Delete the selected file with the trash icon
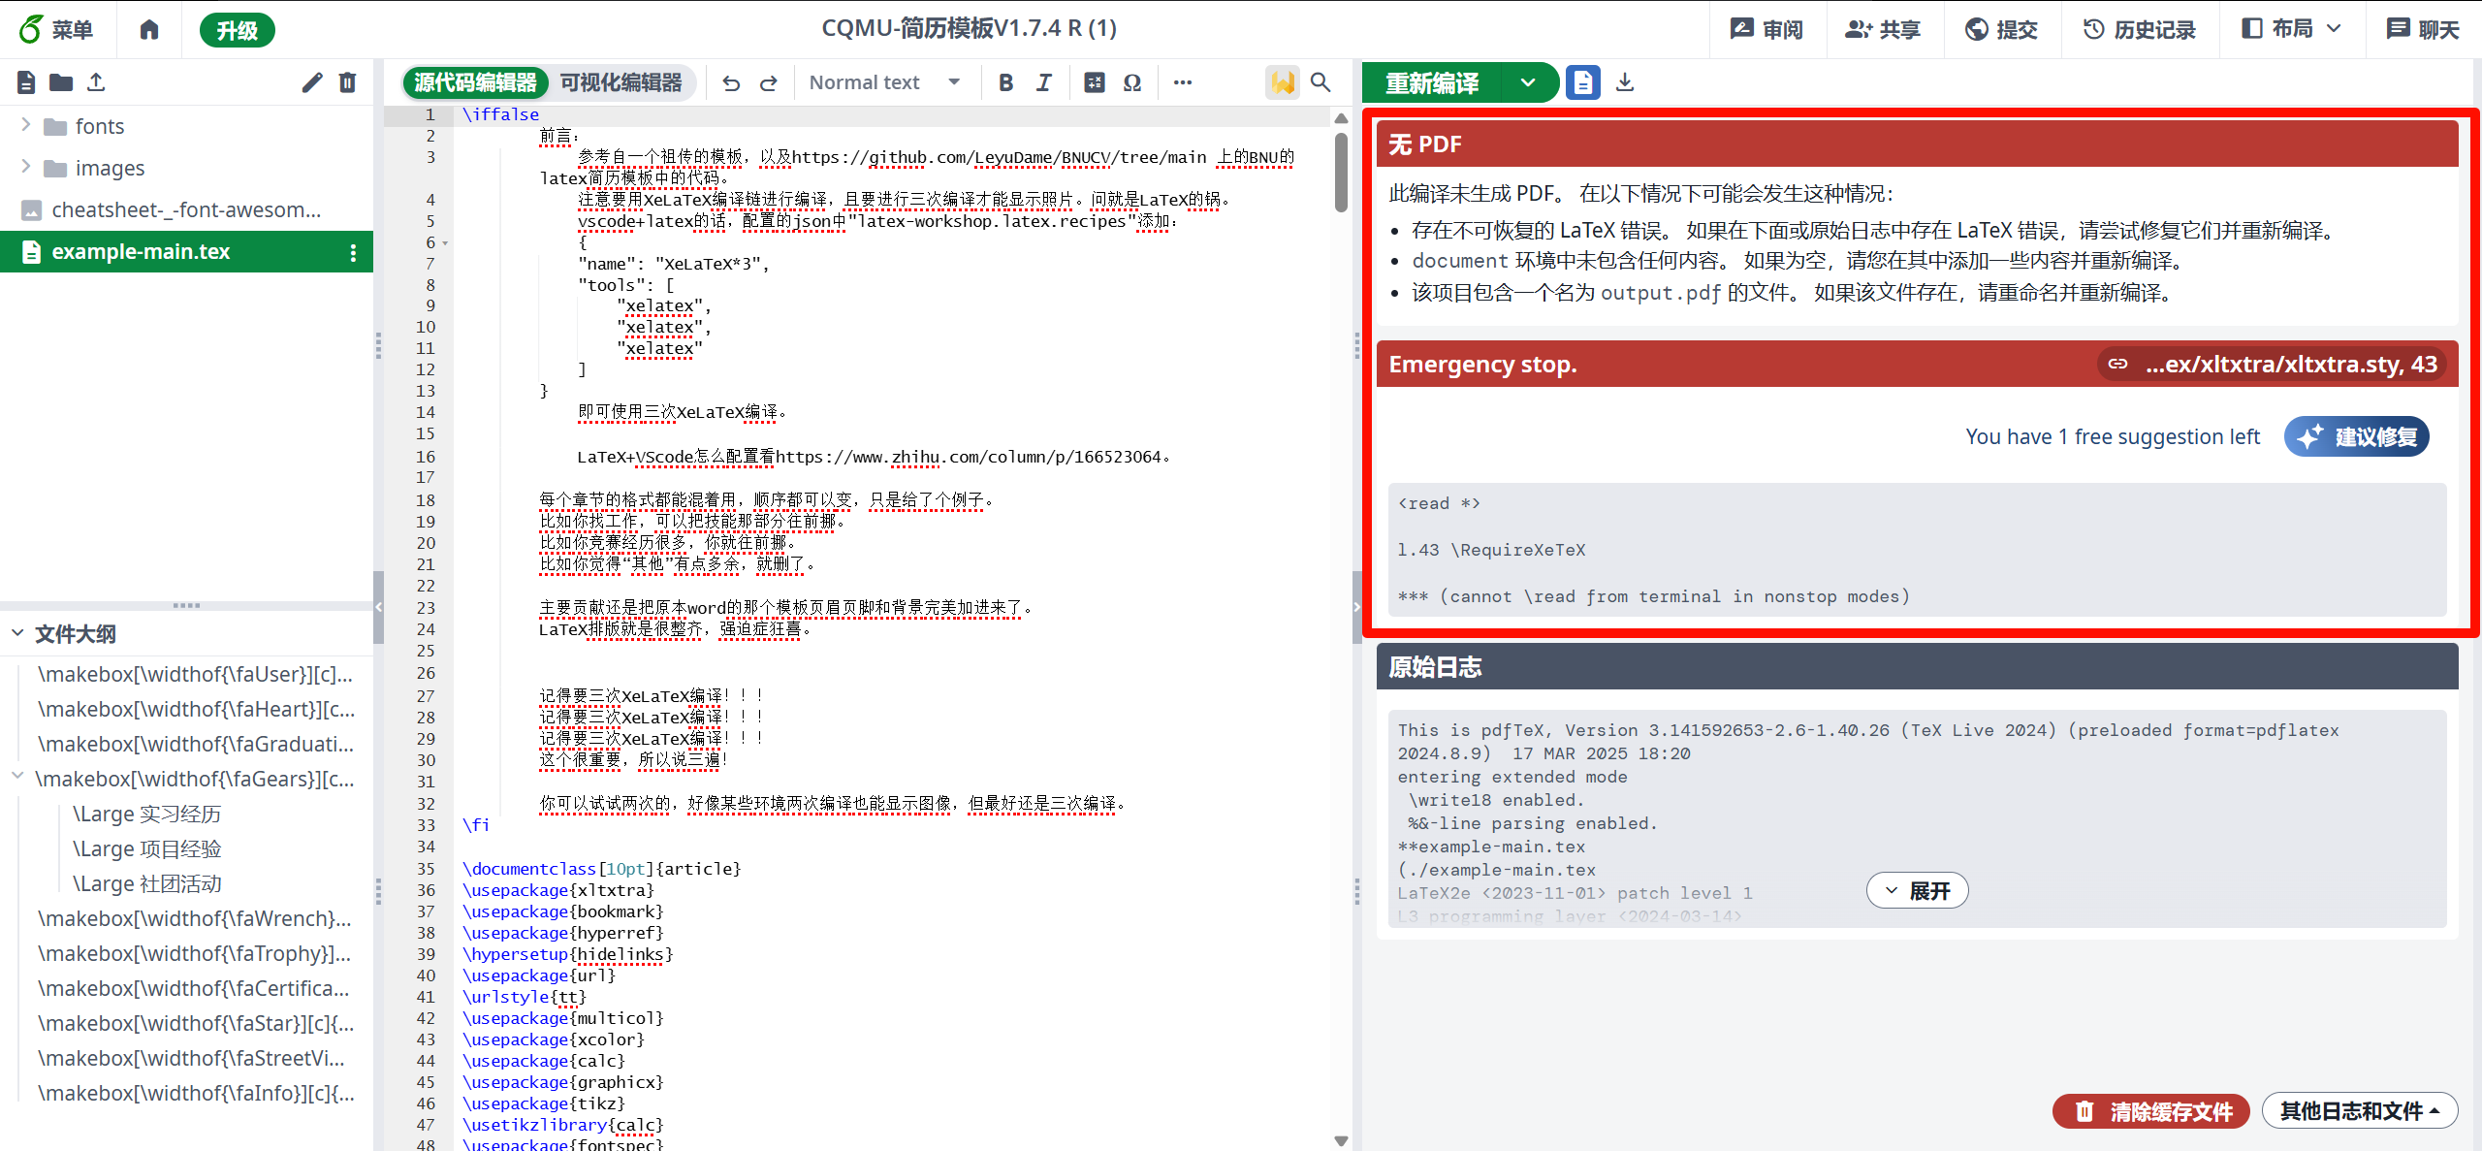Image resolution: width=2482 pixels, height=1151 pixels. 347,82
